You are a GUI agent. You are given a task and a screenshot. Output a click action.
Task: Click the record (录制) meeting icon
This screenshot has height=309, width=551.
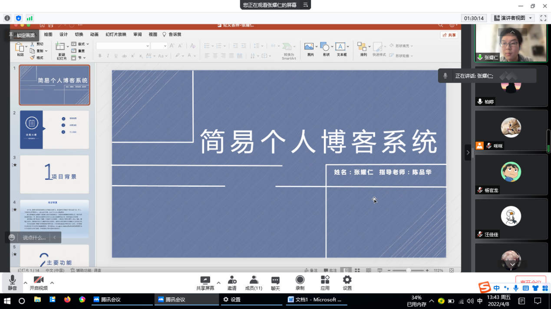coord(300,280)
